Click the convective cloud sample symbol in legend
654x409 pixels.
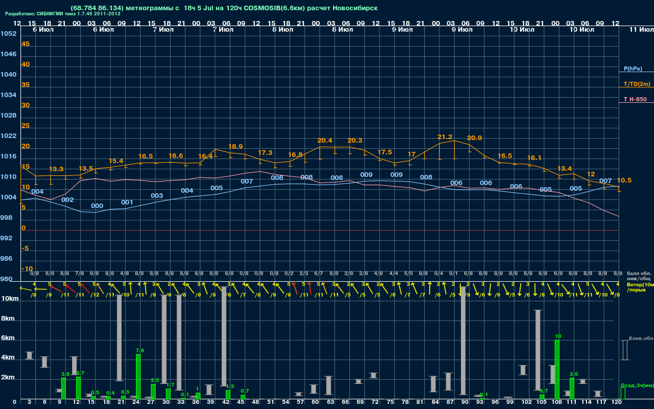pyautogui.click(x=624, y=350)
